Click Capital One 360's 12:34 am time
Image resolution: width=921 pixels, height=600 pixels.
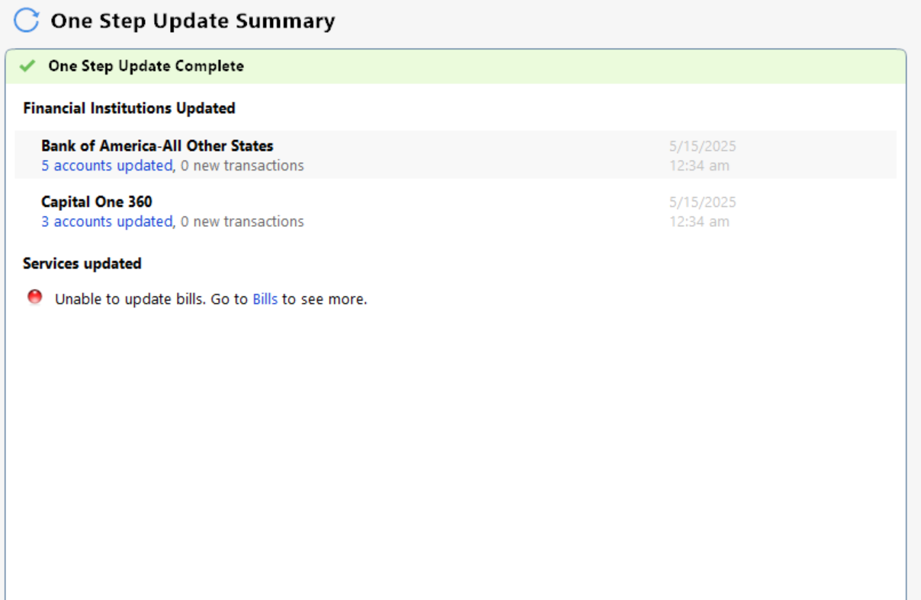699,222
